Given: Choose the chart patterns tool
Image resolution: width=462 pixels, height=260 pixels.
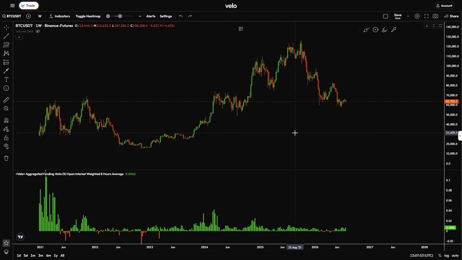Looking at the screenshot, I should [6, 54].
